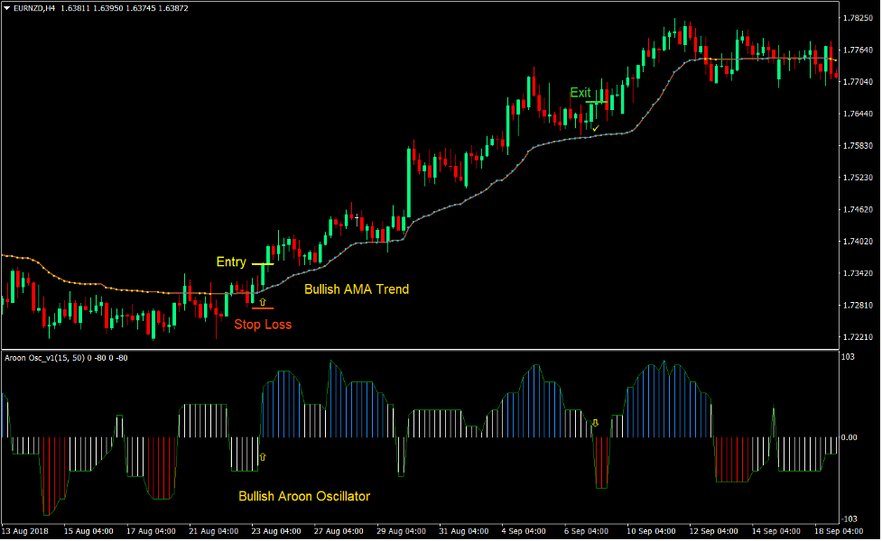Toggle the red Stop Loss level line
The image size is (882, 541).
pyautogui.click(x=263, y=307)
